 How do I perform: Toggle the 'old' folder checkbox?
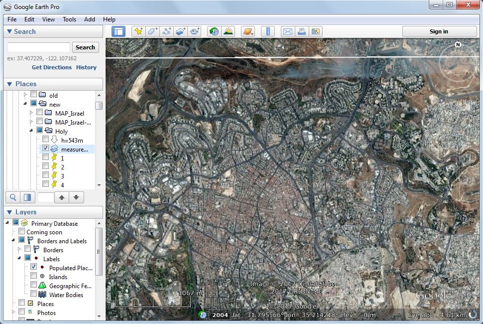click(33, 94)
